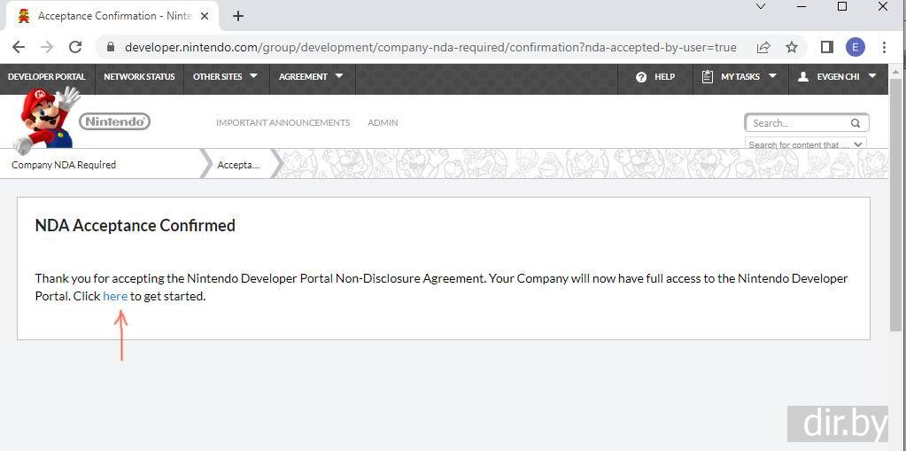
Task: Minimize the browser window
Action: click(x=801, y=6)
